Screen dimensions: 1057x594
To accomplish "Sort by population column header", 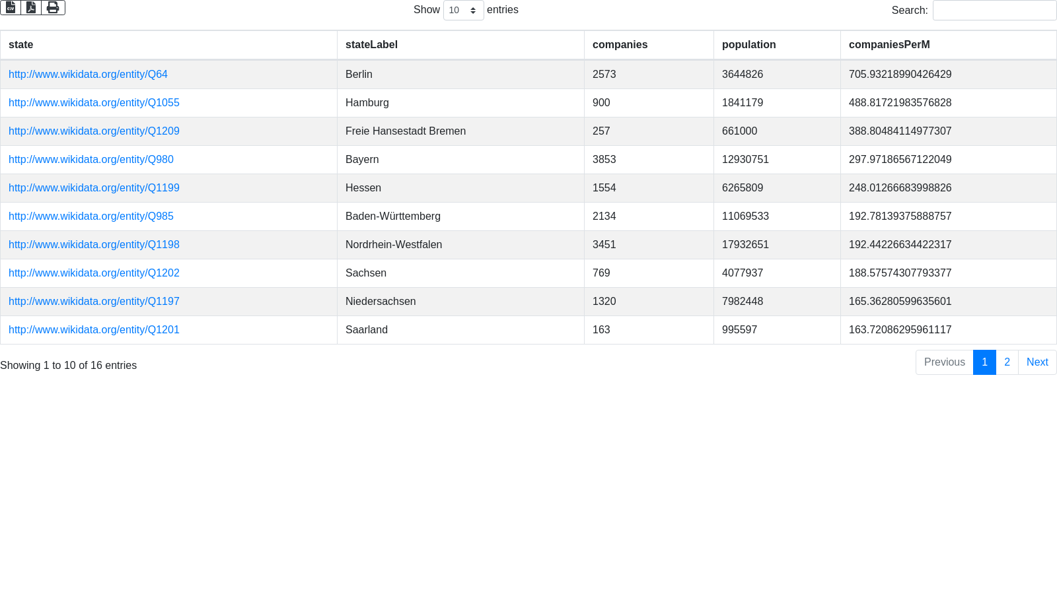I will click(748, 45).
